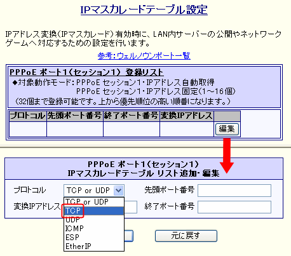Focus the 終了ポート番号 input field
Viewport: 291px width, 256px height.
tap(234, 207)
